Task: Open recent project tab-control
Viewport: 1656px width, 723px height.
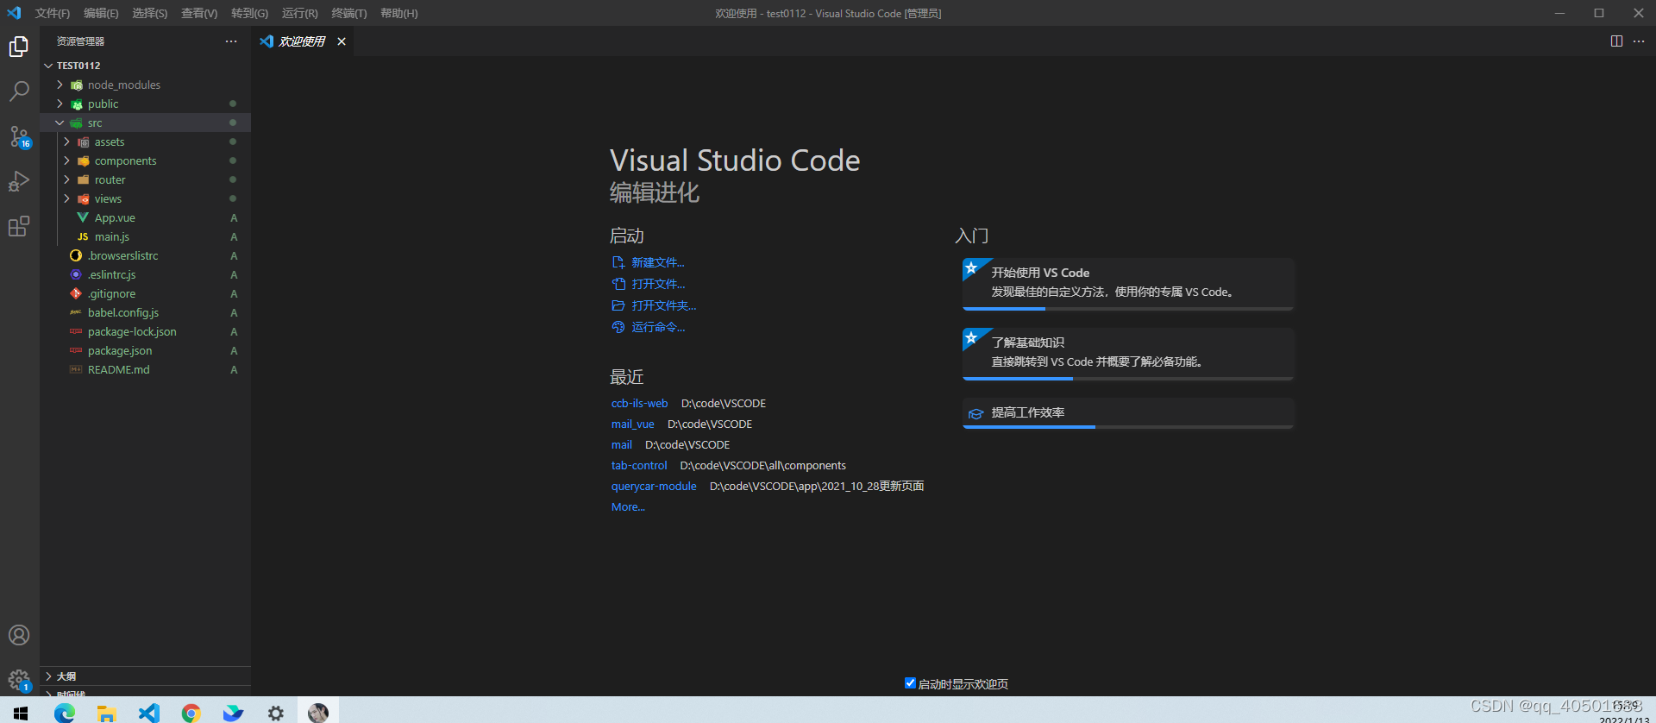Action: coord(639,465)
